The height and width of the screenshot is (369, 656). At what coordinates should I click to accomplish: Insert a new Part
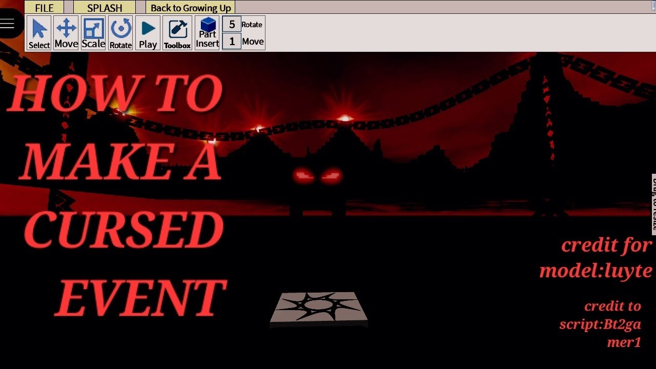click(207, 33)
